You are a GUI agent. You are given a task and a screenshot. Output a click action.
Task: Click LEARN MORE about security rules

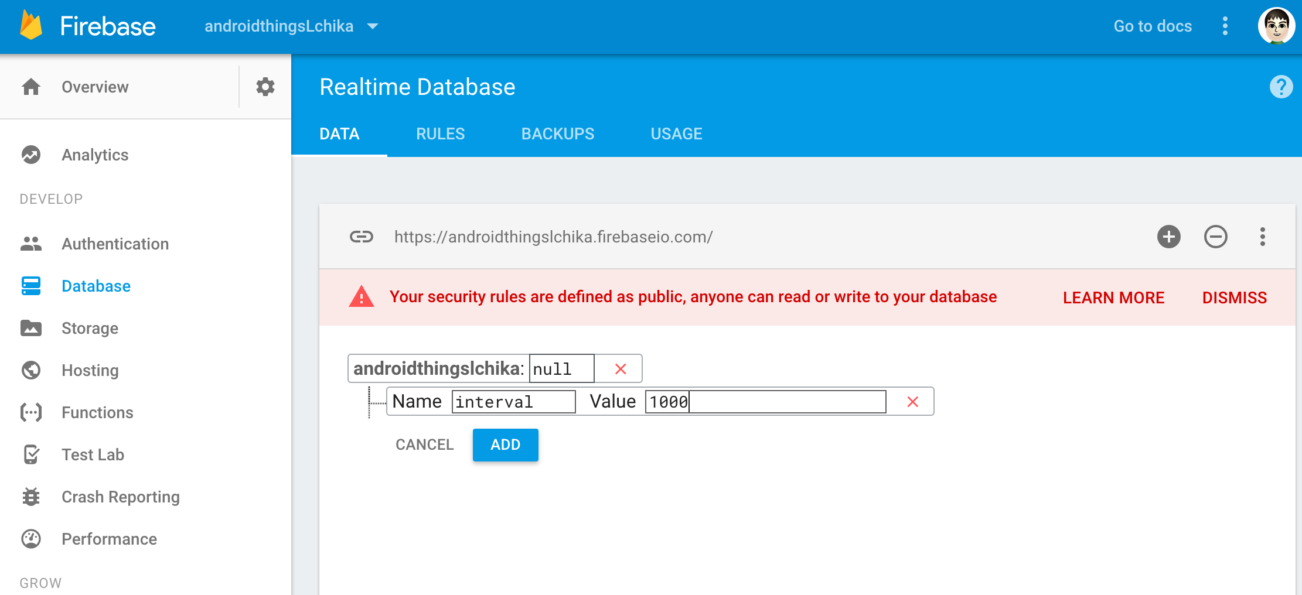(x=1113, y=297)
